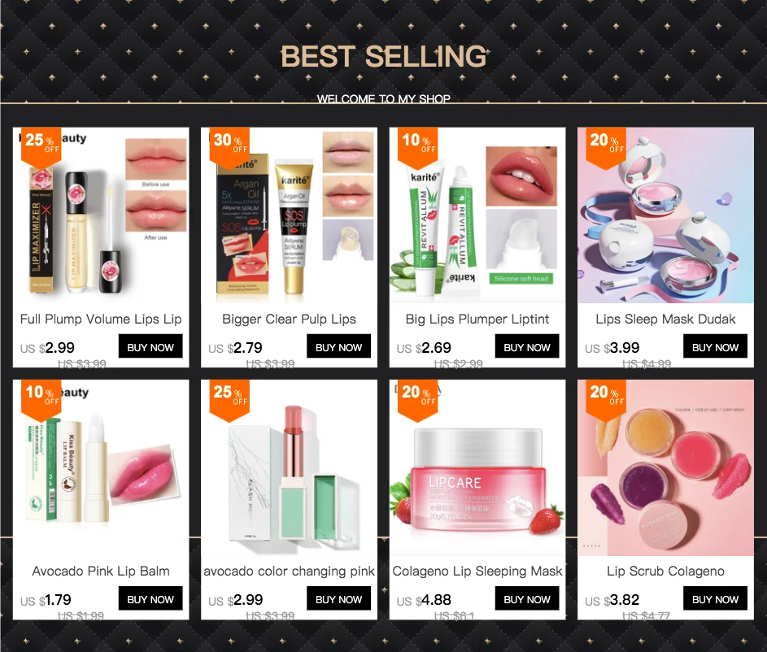
Task: Click BUY NOW for Bigger Clear Pulp Lips
Action: tap(339, 346)
